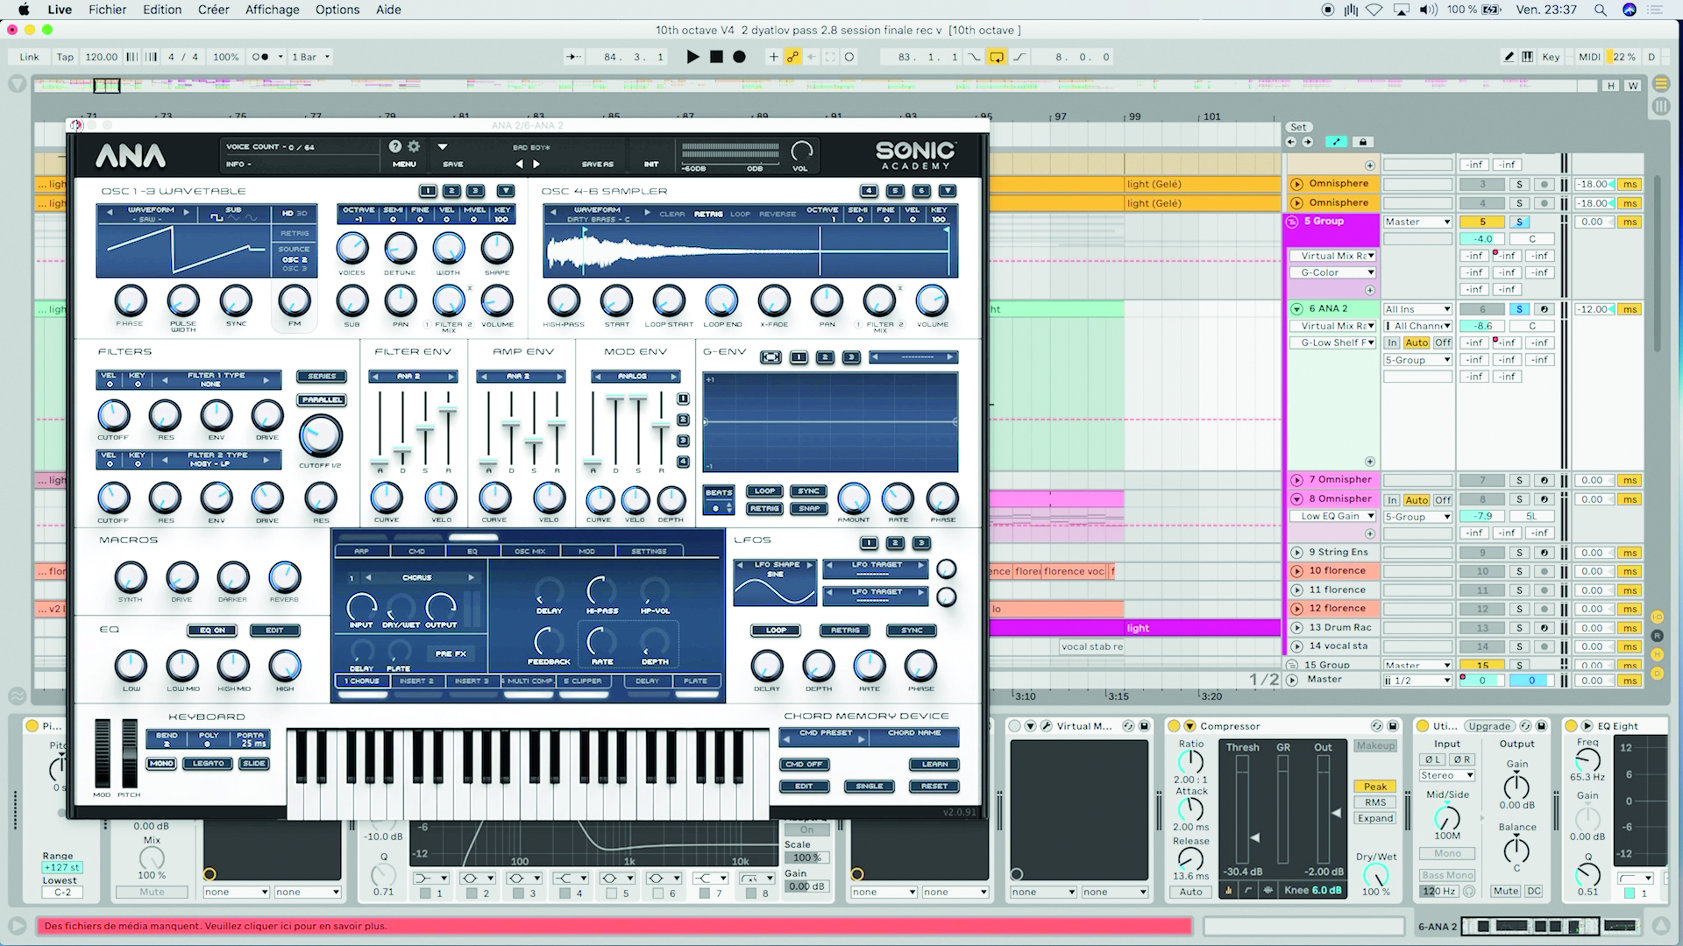Screen dimensions: 1683x946
Task: Toggle the MIDI arrangement overdub plus icon
Action: coord(773,57)
